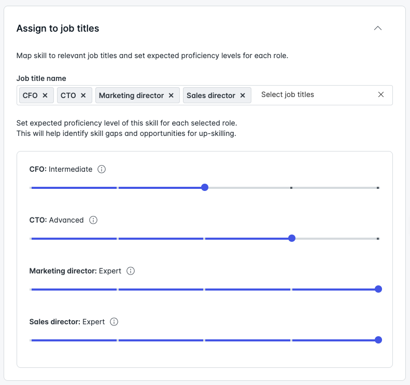Click the Marketing director tag label
410x385 pixels.
coord(131,95)
